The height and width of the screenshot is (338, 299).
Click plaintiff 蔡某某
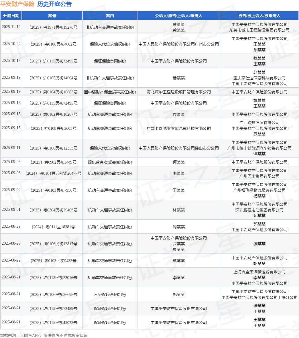tap(179, 24)
